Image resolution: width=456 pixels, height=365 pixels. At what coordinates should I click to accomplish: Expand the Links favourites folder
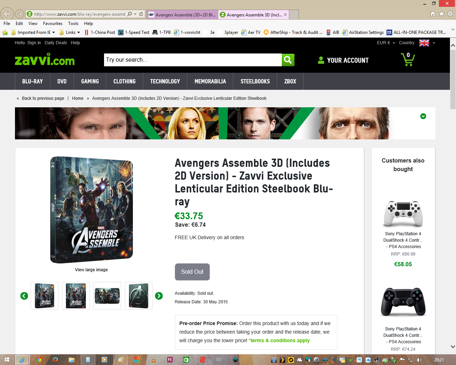point(69,32)
